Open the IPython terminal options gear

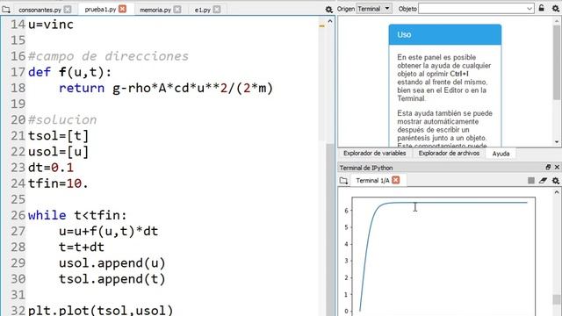tap(556, 181)
